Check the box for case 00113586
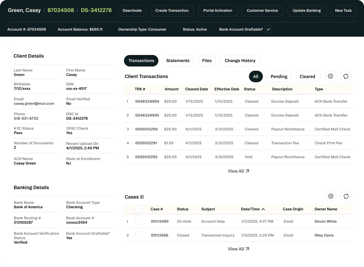Image resolution: width=364 pixels, height=267 pixels. 139,235
